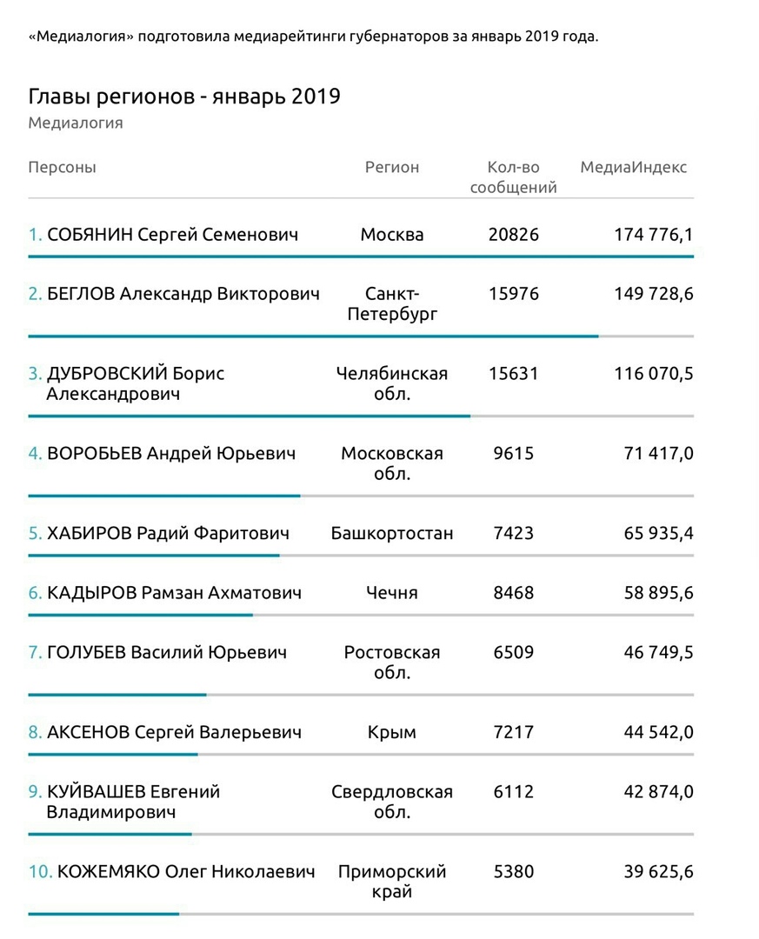Click ВОРОБЬЕВ Андрей Юрьевич name
The image size is (759, 939).
point(170,453)
